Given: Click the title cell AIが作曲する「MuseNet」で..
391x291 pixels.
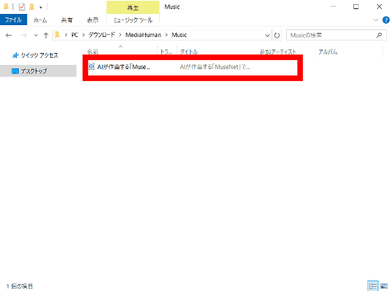Looking at the screenshot, I should tap(215, 67).
